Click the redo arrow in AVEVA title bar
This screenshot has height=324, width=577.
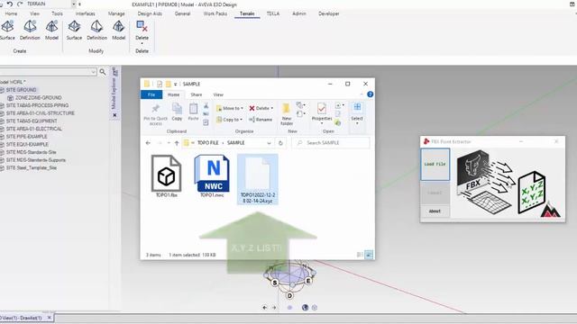(x=20, y=4)
